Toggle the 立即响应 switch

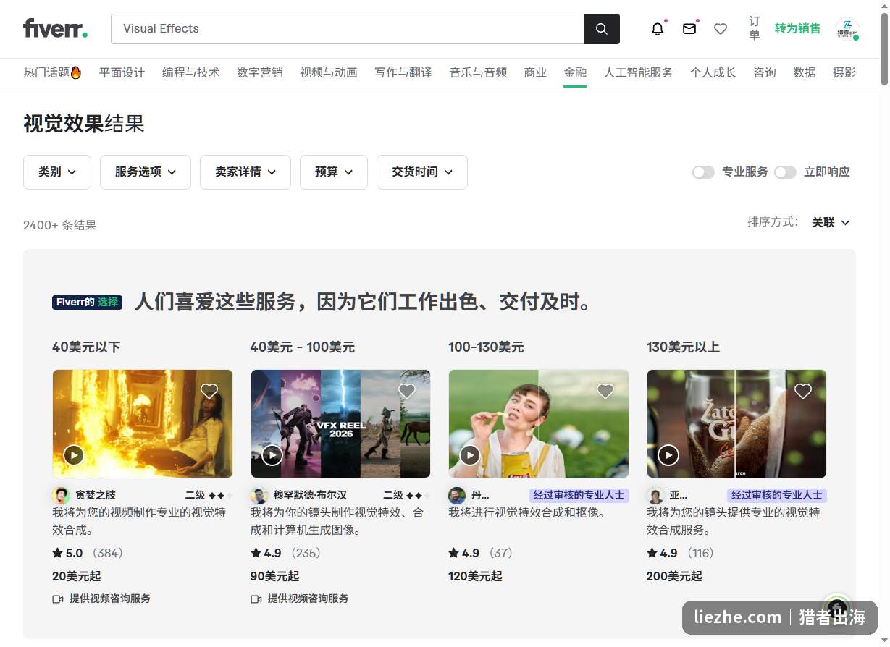pos(785,172)
